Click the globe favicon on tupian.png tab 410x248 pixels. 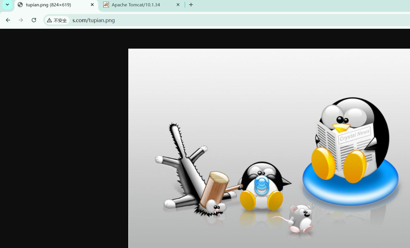[20, 5]
